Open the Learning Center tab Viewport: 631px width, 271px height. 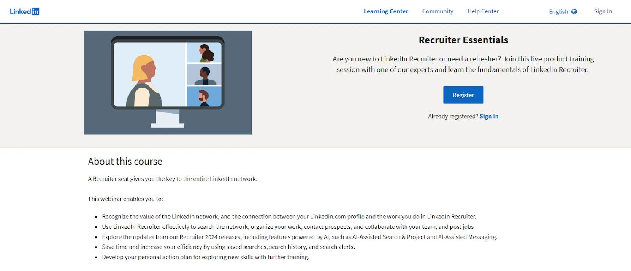[386, 11]
